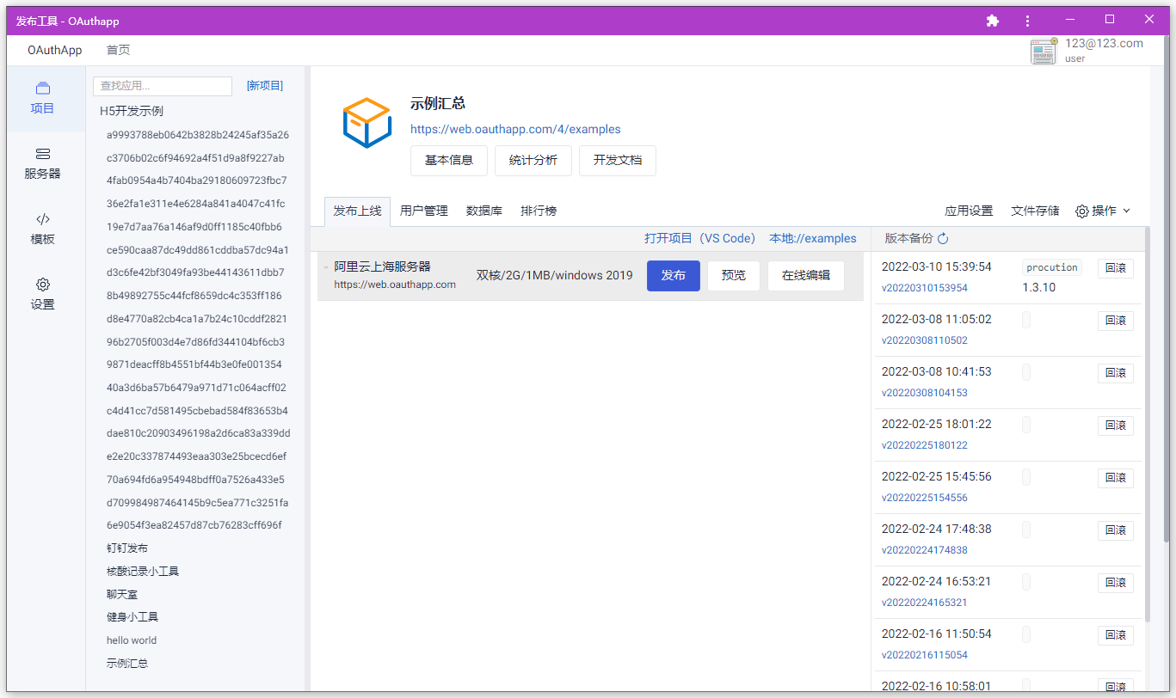This screenshot has height=698, width=1176.
Task: Open version link v20220308110502
Action: click(x=925, y=340)
